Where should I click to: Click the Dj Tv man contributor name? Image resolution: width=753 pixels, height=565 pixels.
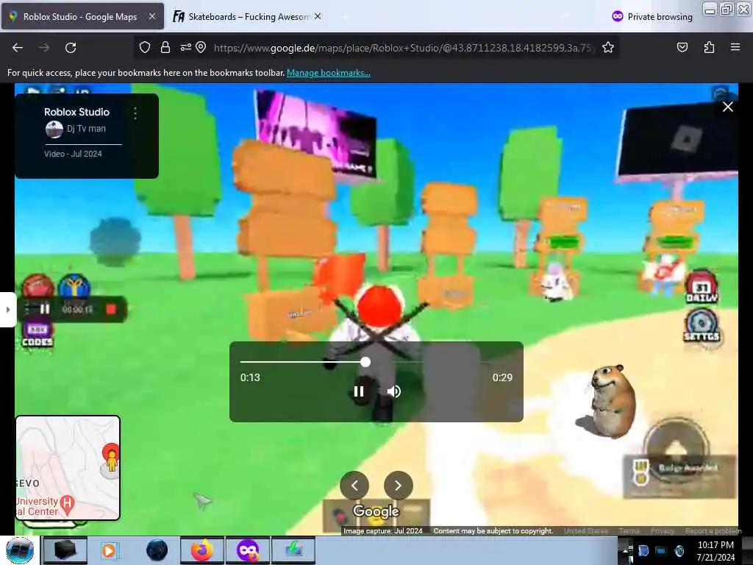pyautogui.click(x=86, y=129)
